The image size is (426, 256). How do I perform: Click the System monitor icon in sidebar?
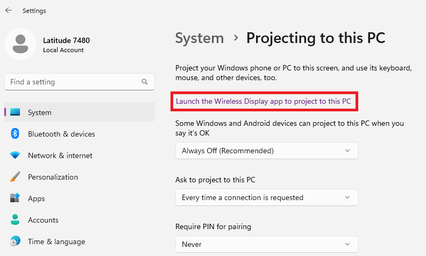pyautogui.click(x=15, y=112)
